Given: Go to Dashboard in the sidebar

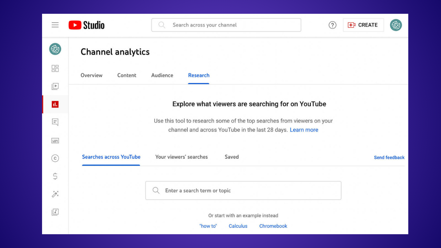Looking at the screenshot, I should click(55, 68).
